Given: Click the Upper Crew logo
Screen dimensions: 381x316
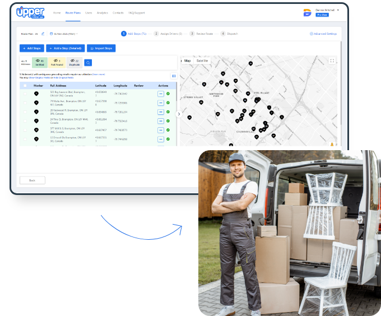Looking at the screenshot, I should pyautogui.click(x=30, y=12).
